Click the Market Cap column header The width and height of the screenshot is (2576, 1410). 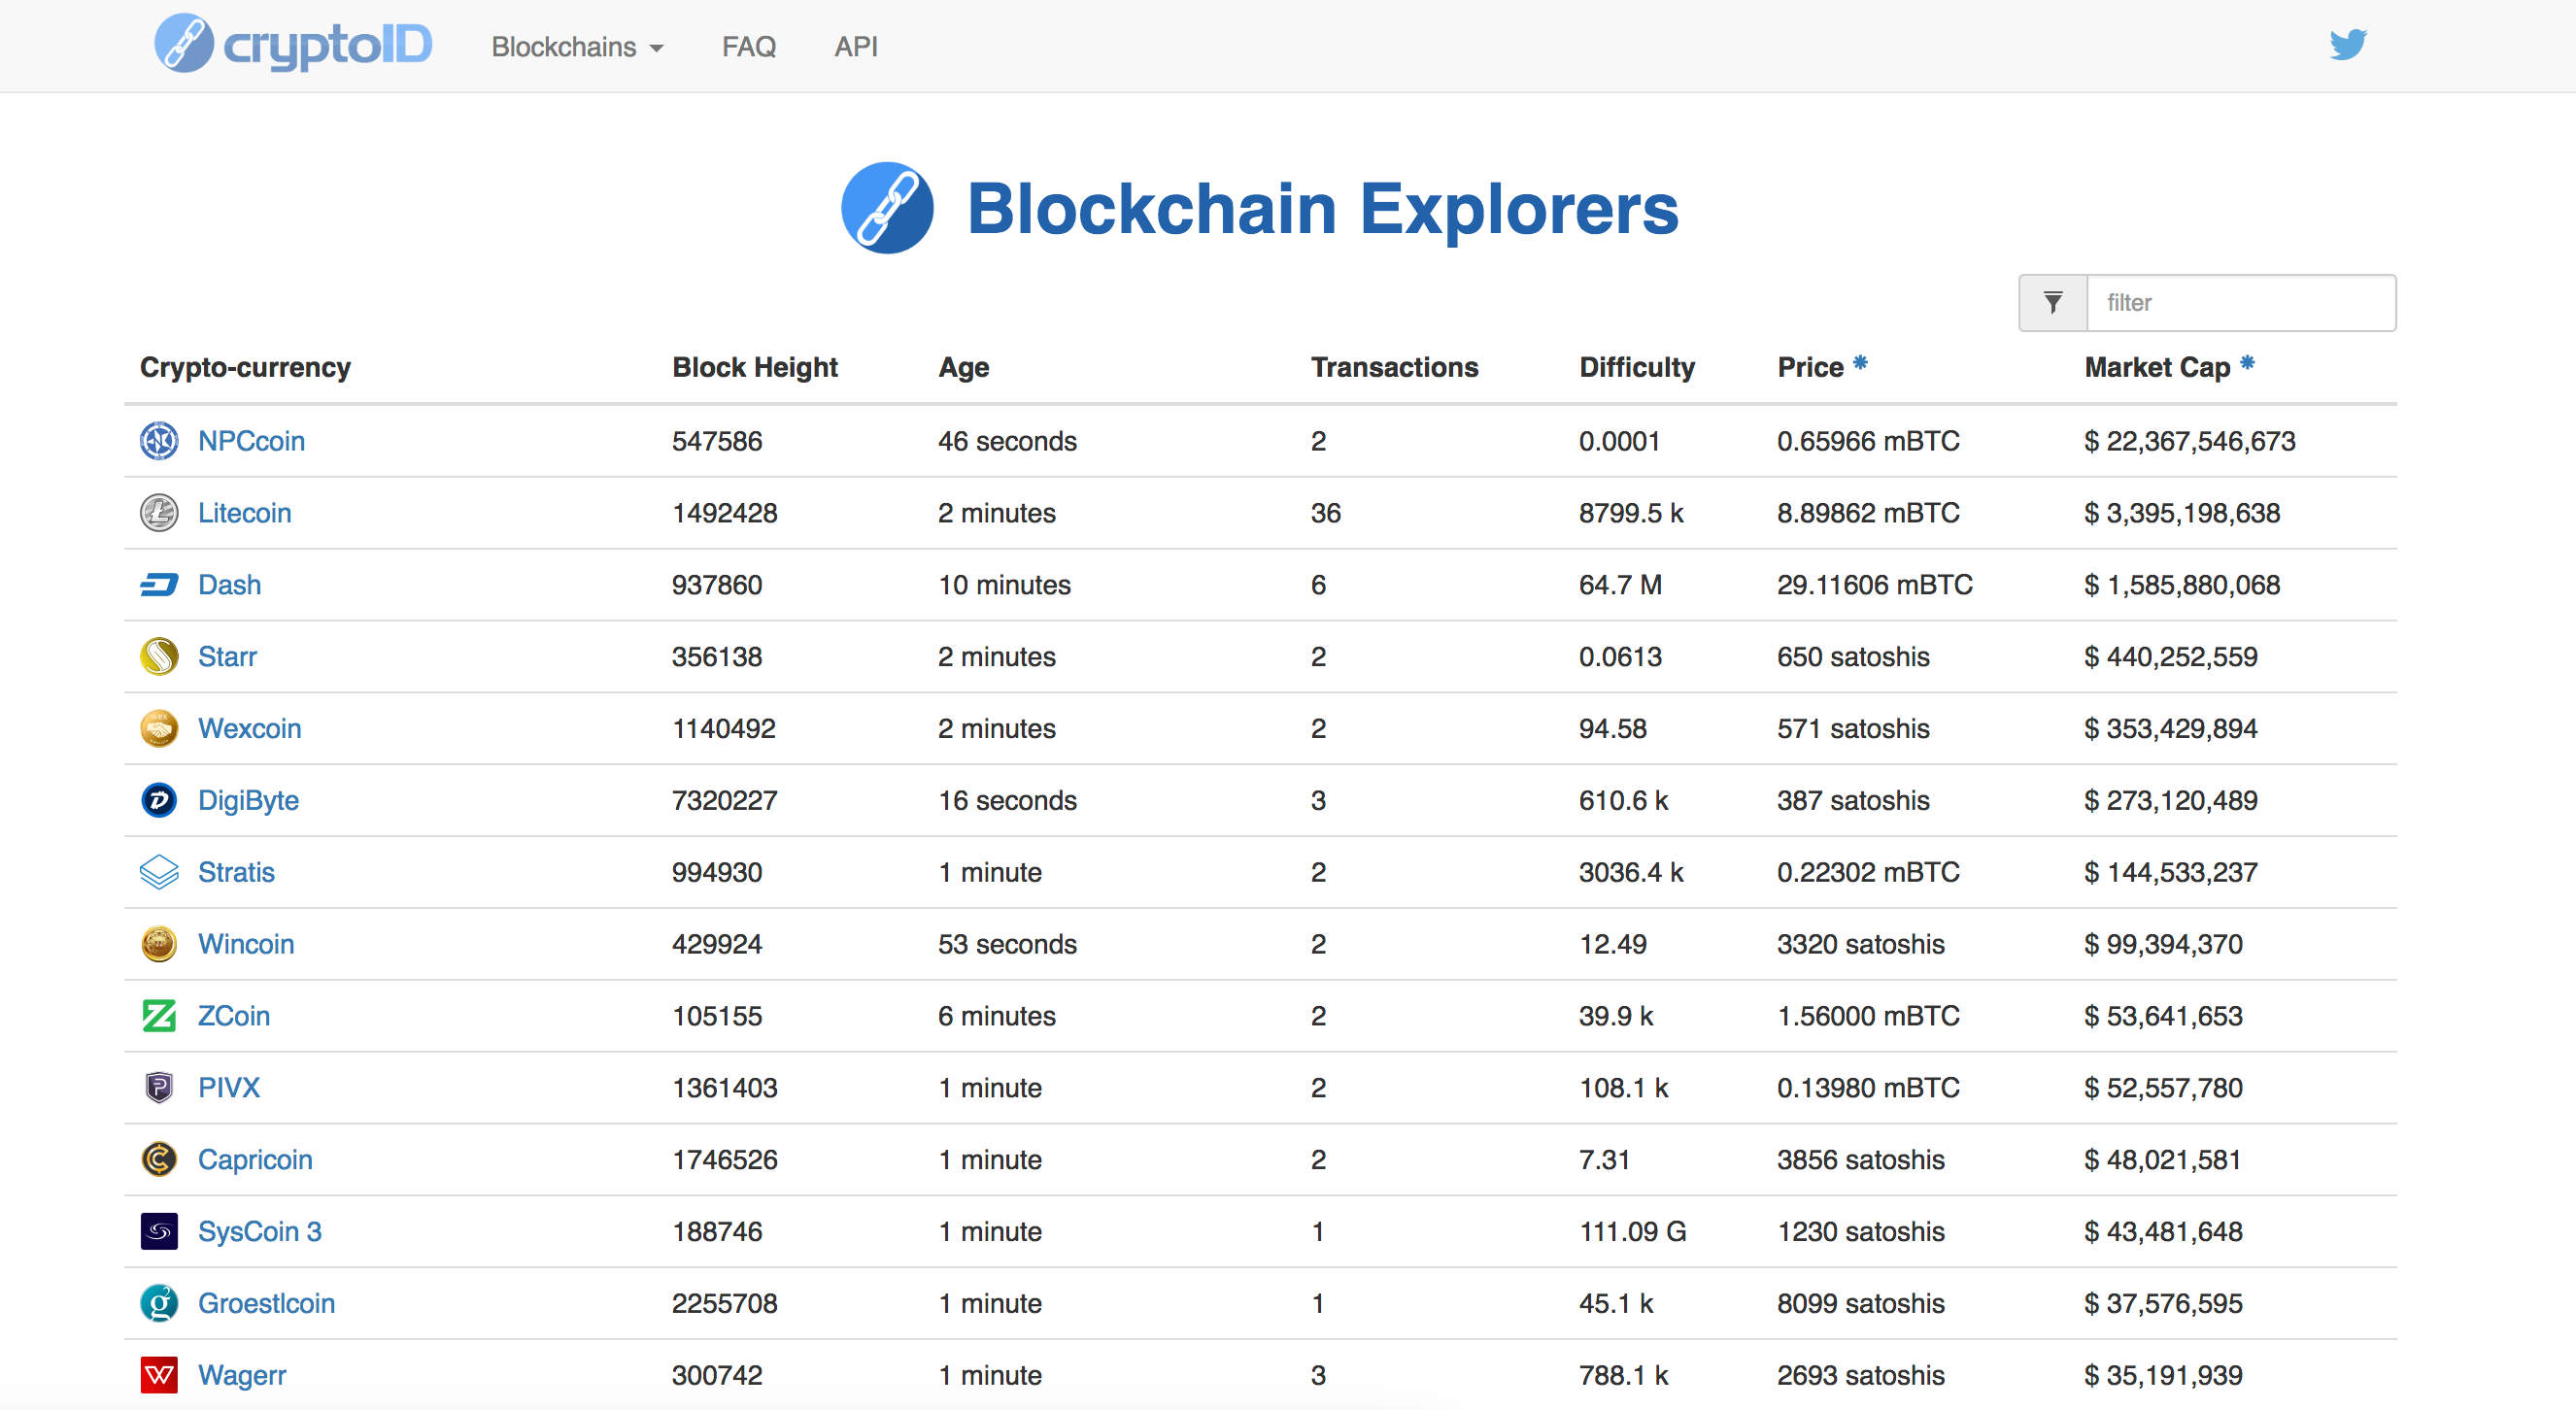click(x=2157, y=368)
